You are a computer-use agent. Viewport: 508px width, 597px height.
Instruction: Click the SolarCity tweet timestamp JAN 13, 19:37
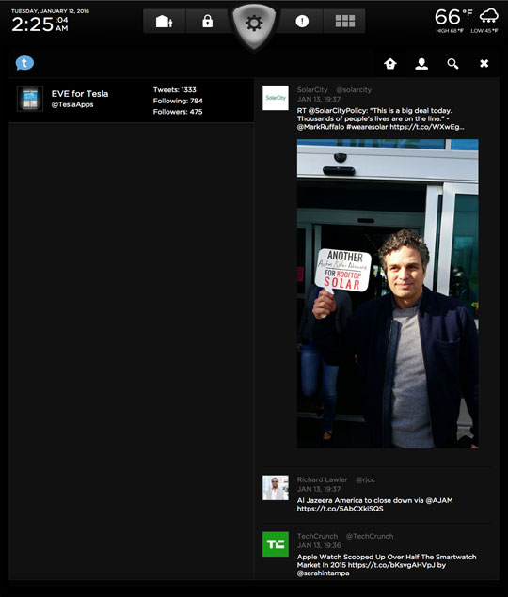pos(319,100)
